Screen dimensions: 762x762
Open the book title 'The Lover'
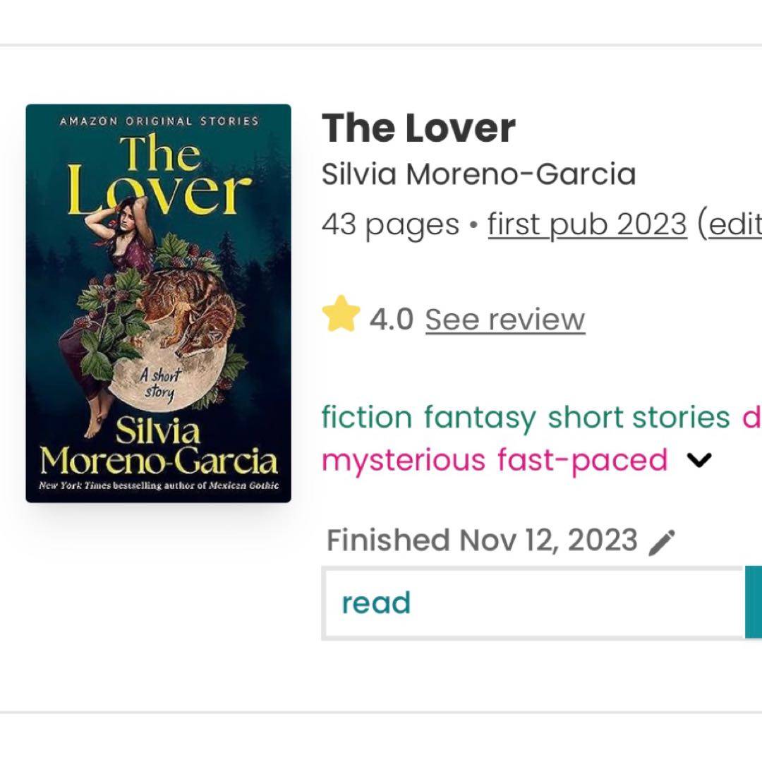click(418, 128)
